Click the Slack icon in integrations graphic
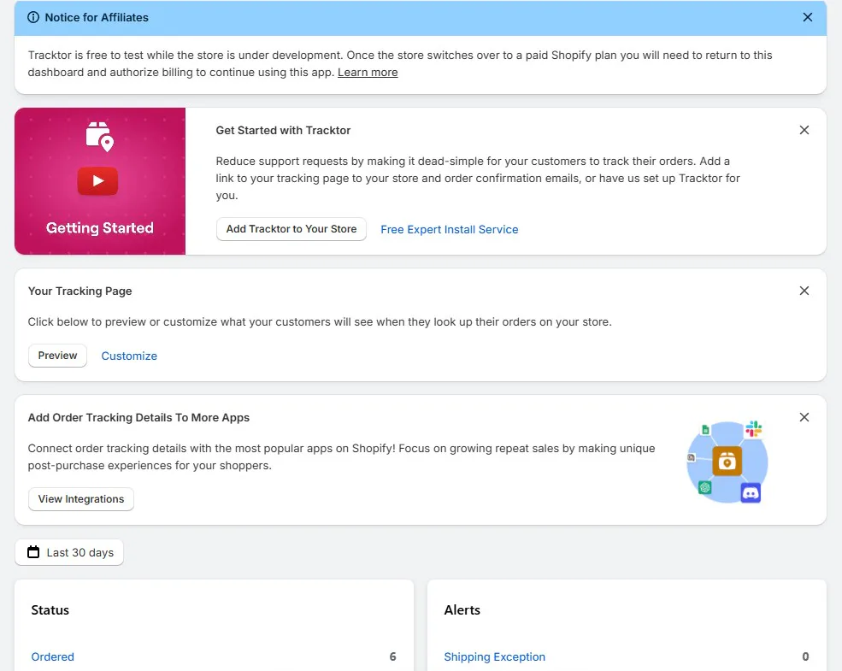 753,429
